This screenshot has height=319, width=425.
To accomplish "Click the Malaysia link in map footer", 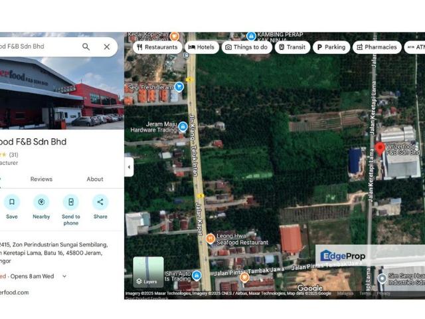I will (x=345, y=294).
